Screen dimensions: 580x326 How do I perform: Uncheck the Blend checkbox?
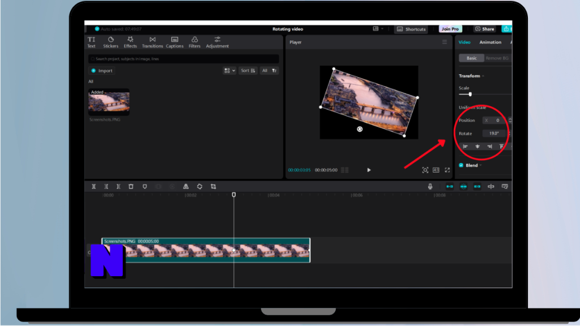(461, 165)
